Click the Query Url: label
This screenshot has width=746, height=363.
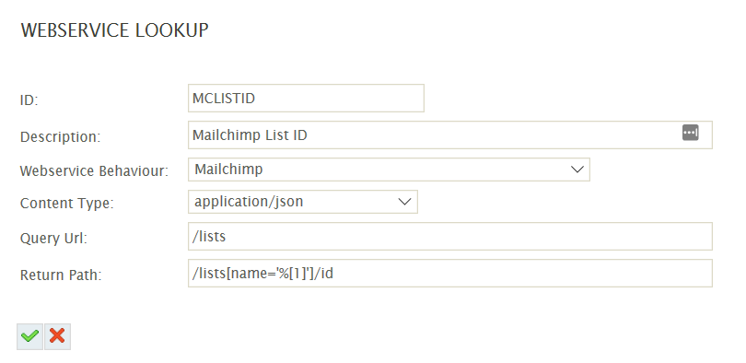click(53, 239)
